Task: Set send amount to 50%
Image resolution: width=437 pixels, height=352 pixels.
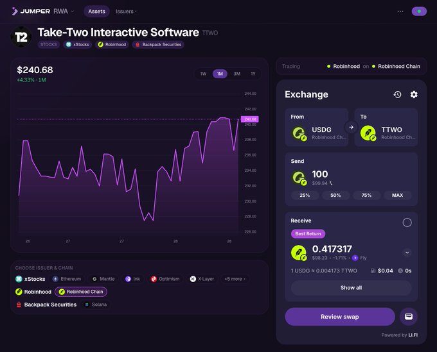Action: pos(335,195)
